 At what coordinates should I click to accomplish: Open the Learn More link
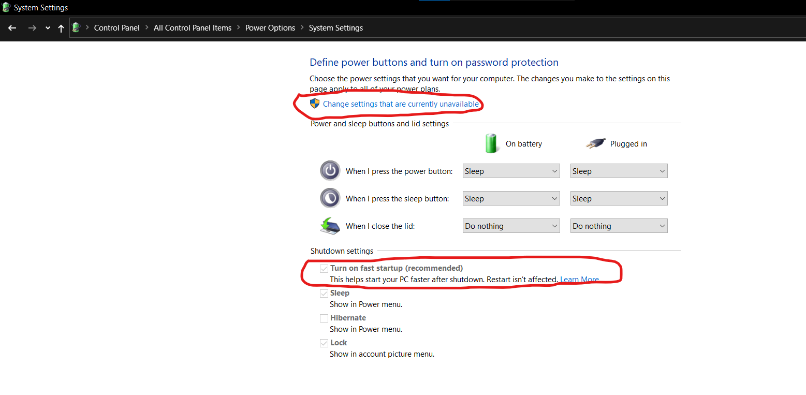click(579, 280)
